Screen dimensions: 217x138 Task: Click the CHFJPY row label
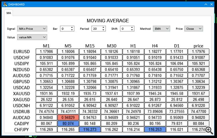[22, 130]
